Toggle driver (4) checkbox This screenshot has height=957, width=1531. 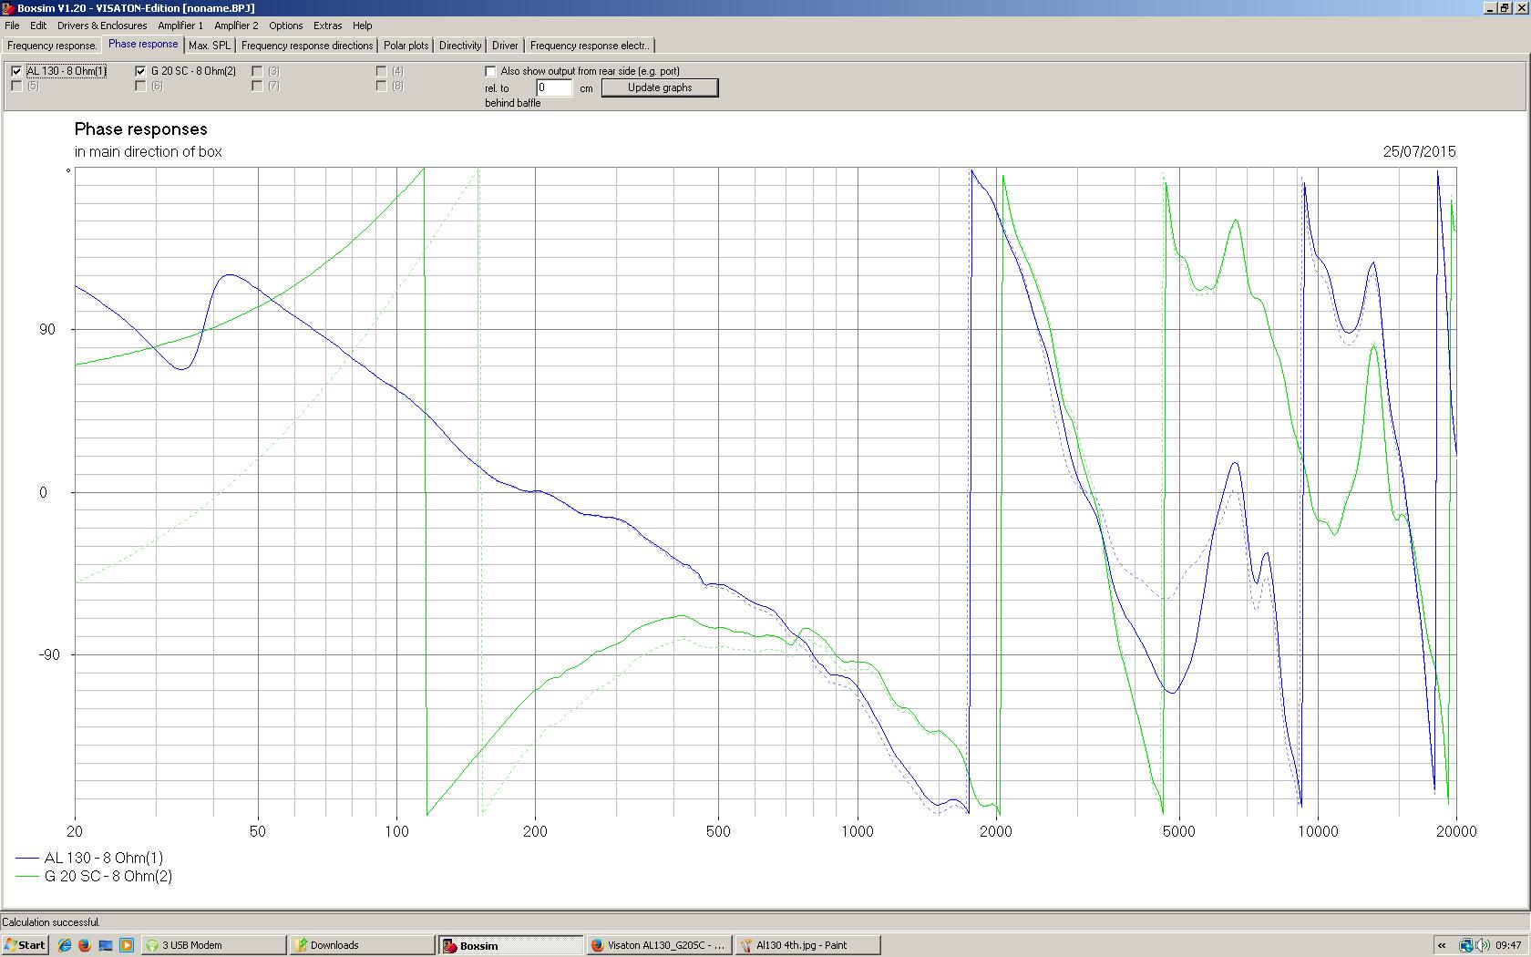coord(381,71)
